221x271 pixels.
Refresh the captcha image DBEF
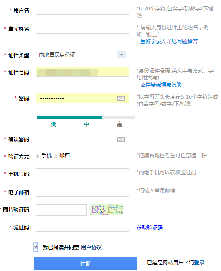click(x=106, y=209)
